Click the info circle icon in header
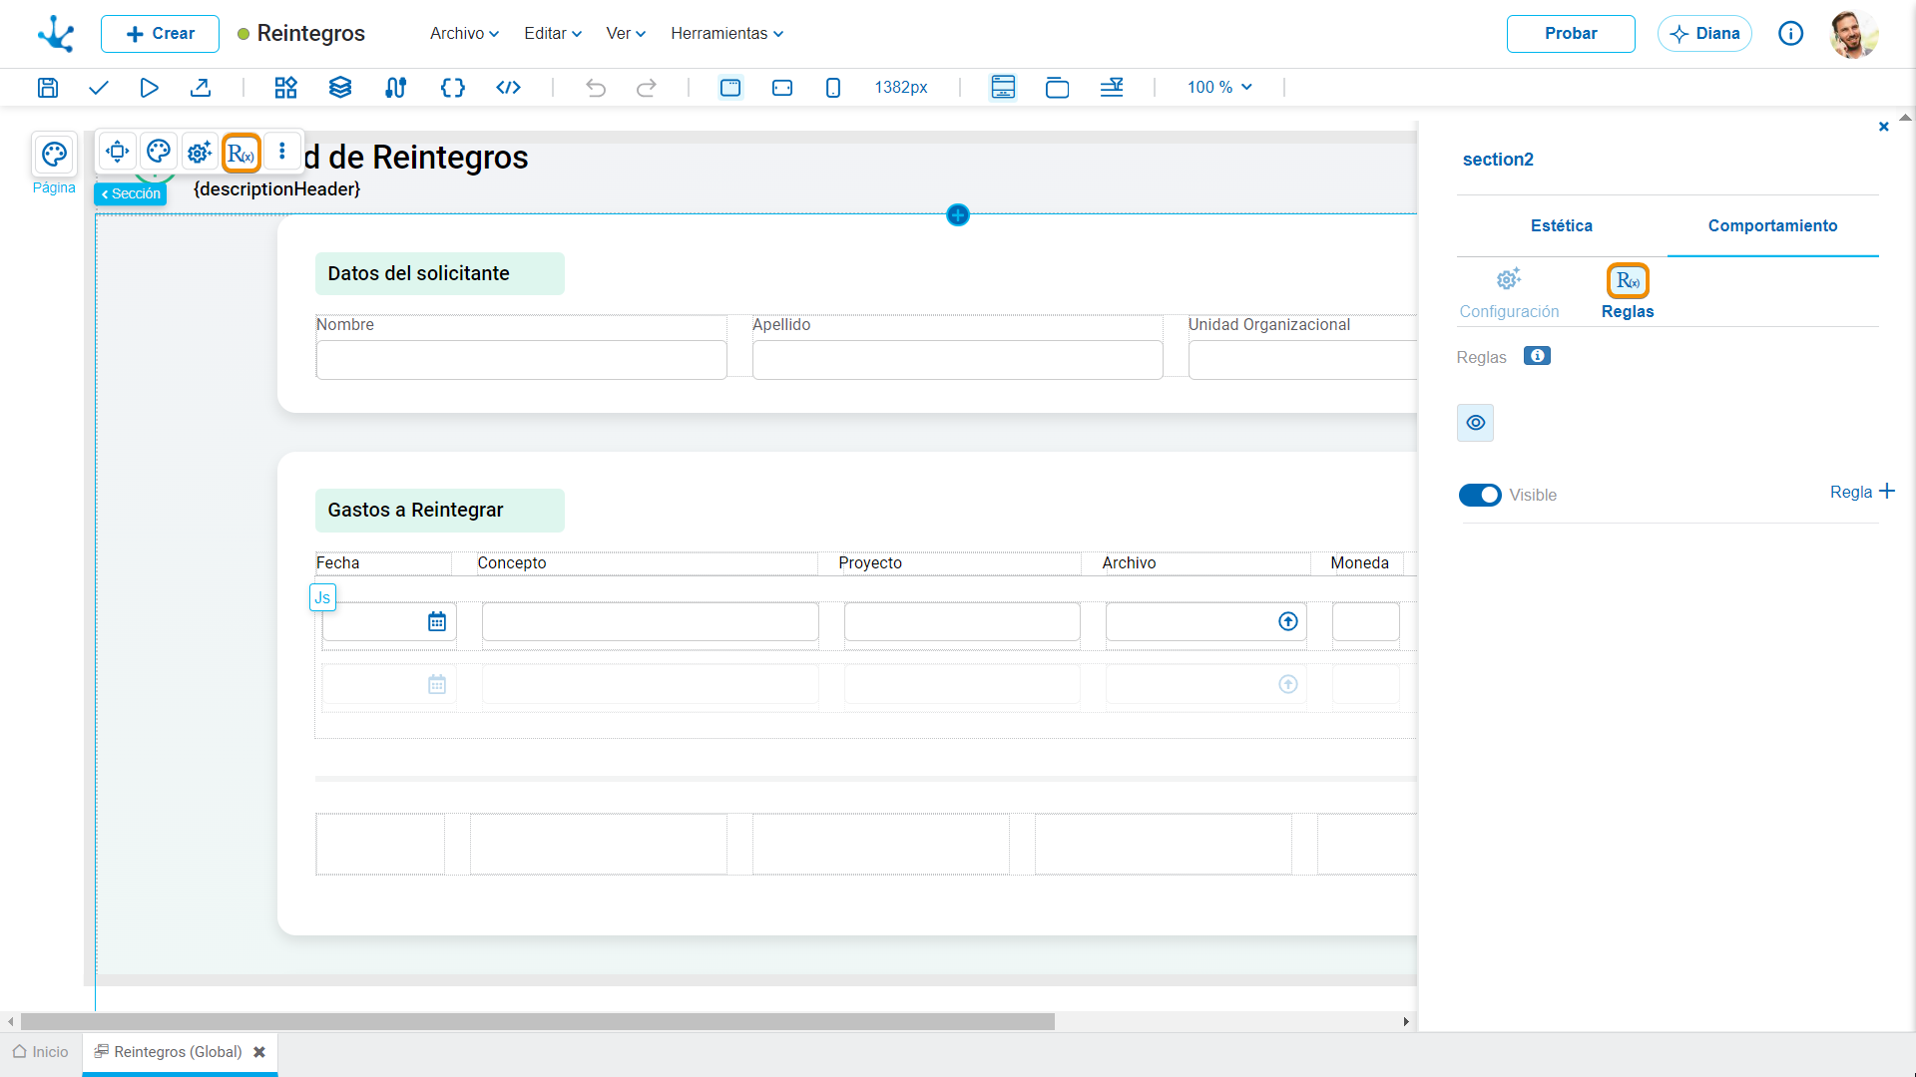The width and height of the screenshot is (1916, 1077). 1791,34
